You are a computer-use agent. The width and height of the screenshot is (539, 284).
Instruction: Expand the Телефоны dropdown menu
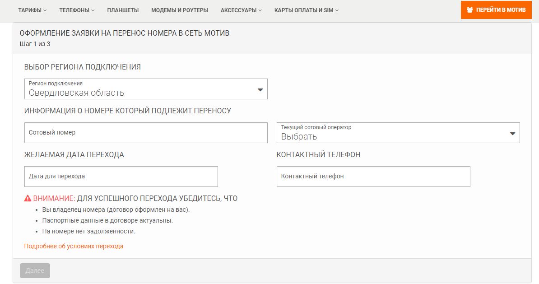pos(77,10)
